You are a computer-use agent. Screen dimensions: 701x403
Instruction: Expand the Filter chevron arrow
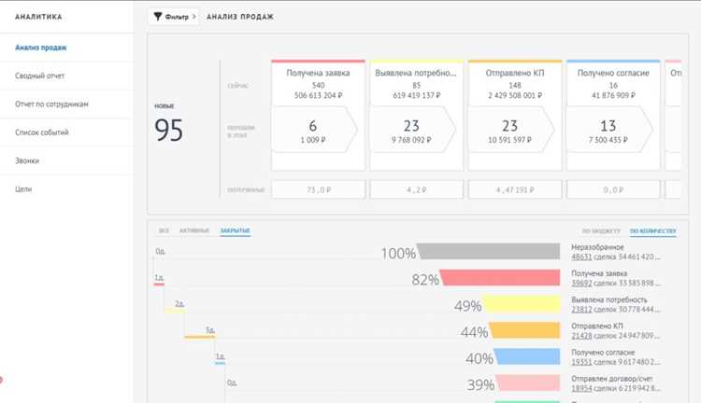pyautogui.click(x=194, y=17)
